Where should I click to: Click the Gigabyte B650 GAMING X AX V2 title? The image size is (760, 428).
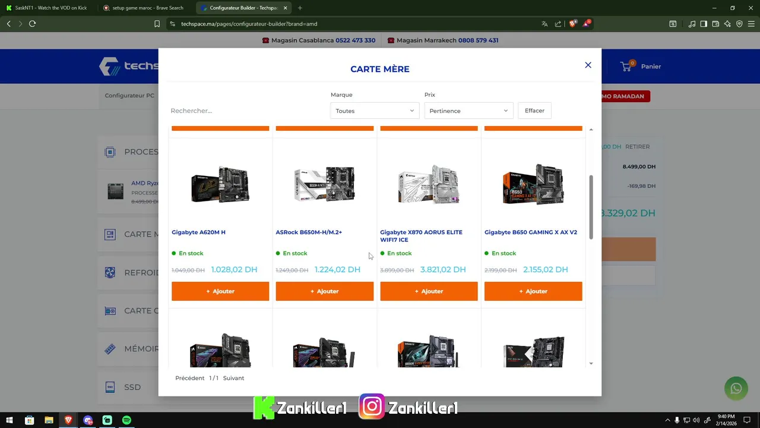click(531, 232)
